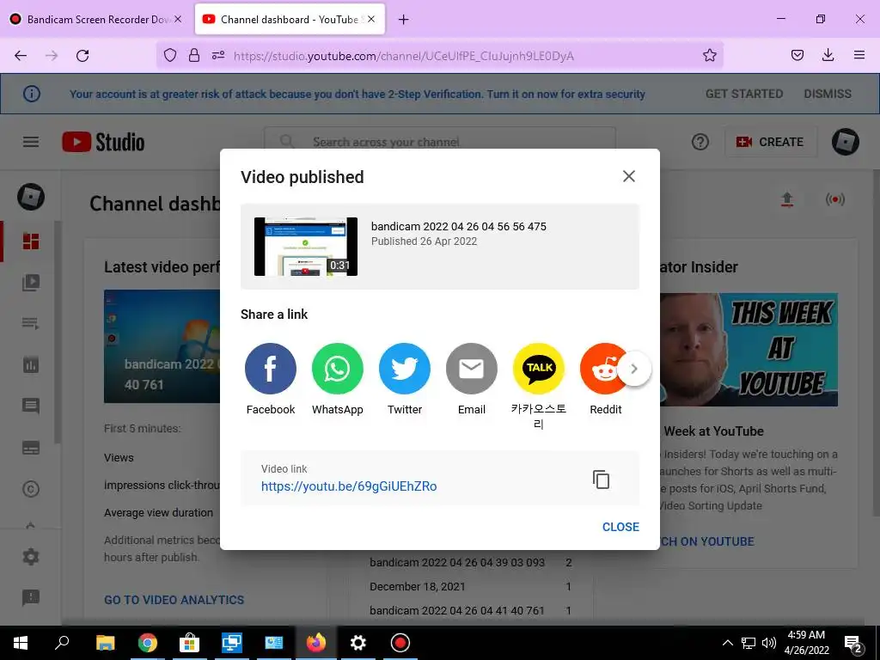
Task: Open the Firefox application menu
Action: coord(859,55)
